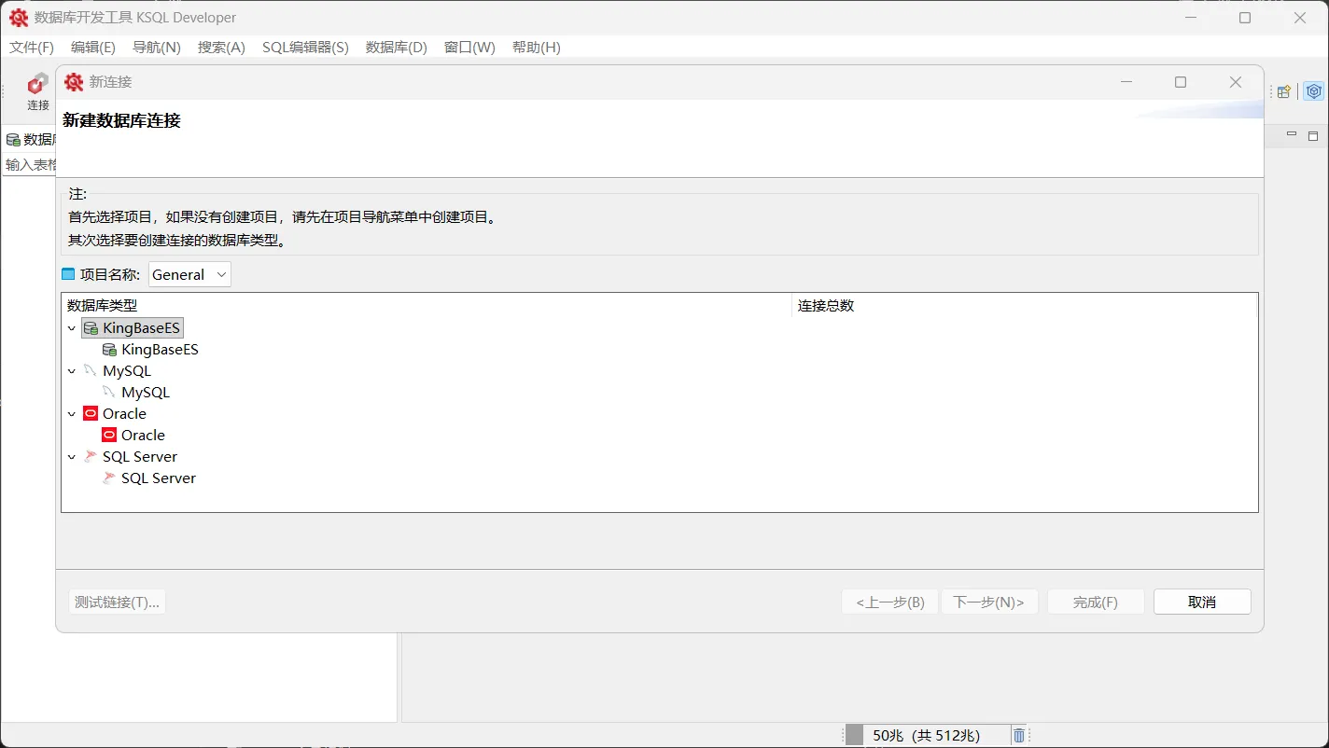Collapse the Oracle tree branch
This screenshot has height=748, width=1329.
[x=72, y=413]
